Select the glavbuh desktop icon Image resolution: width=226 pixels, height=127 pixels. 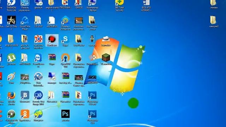point(38,4)
